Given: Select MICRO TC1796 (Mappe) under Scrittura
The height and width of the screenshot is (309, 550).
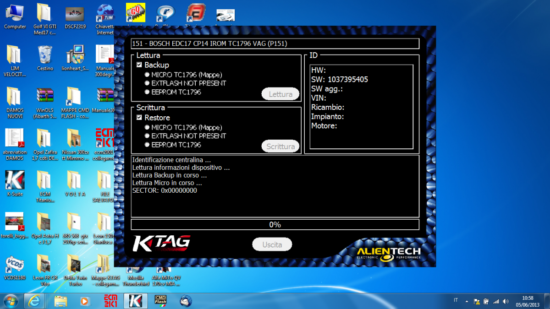Looking at the screenshot, I should pos(147,127).
